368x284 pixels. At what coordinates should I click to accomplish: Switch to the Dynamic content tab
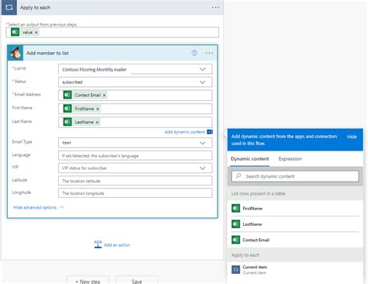click(x=250, y=159)
